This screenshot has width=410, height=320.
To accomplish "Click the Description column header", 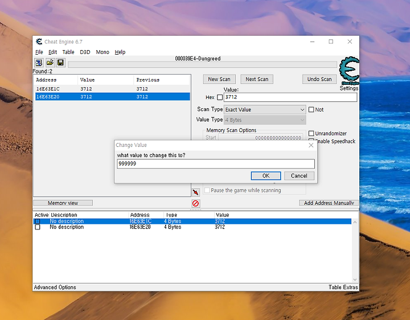I will click(89, 215).
